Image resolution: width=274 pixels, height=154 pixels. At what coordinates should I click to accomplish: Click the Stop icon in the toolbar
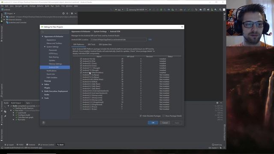(176, 9)
